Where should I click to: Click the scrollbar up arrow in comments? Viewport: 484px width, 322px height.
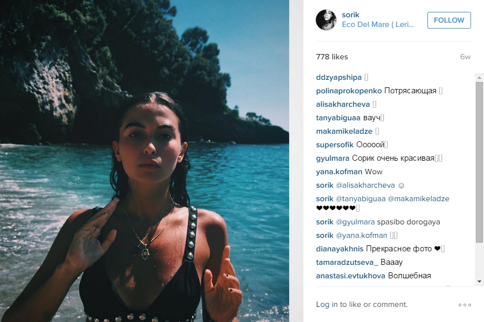[479, 77]
